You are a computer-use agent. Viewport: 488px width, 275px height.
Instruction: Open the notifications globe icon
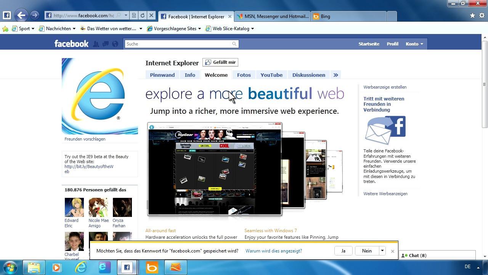[115, 44]
